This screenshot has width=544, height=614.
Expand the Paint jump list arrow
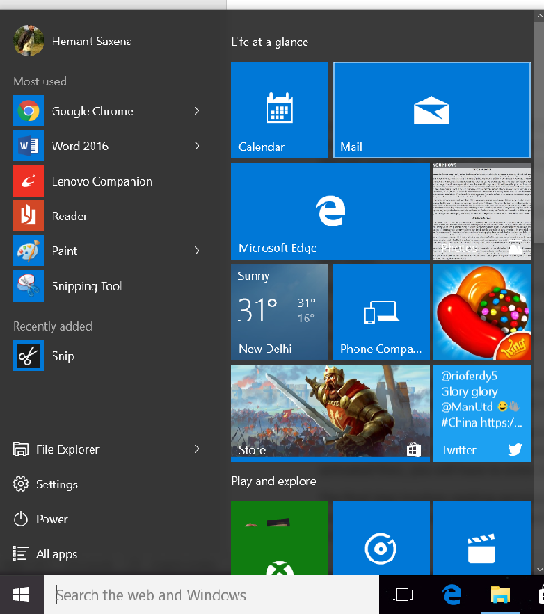197,251
